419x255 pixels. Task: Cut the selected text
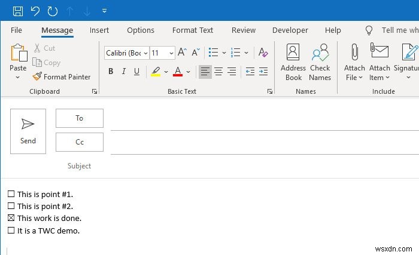(45, 48)
